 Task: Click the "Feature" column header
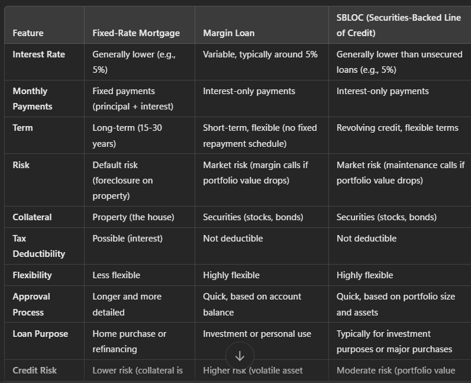coord(28,33)
